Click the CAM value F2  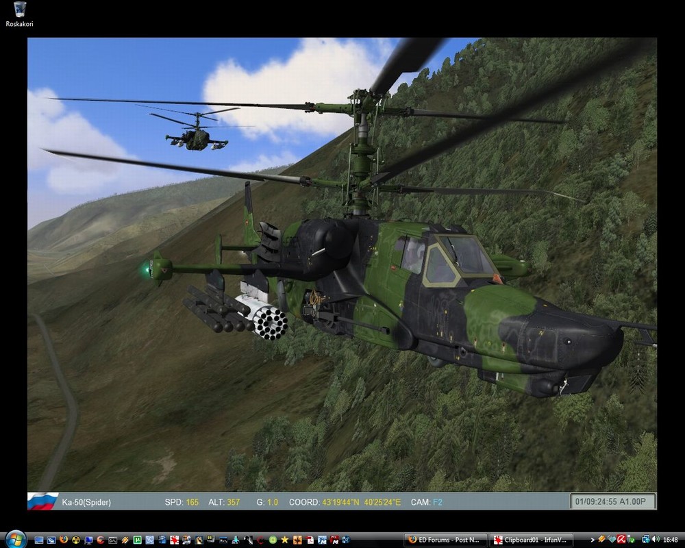pyautogui.click(x=437, y=502)
